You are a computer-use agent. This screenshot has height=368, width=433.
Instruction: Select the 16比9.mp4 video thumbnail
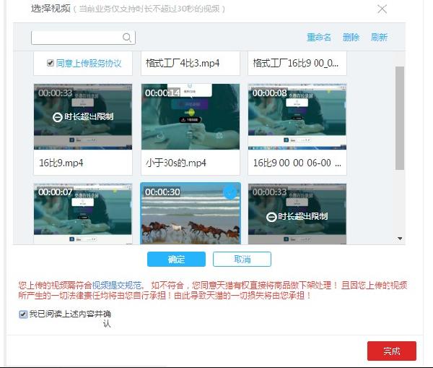[x=83, y=117]
